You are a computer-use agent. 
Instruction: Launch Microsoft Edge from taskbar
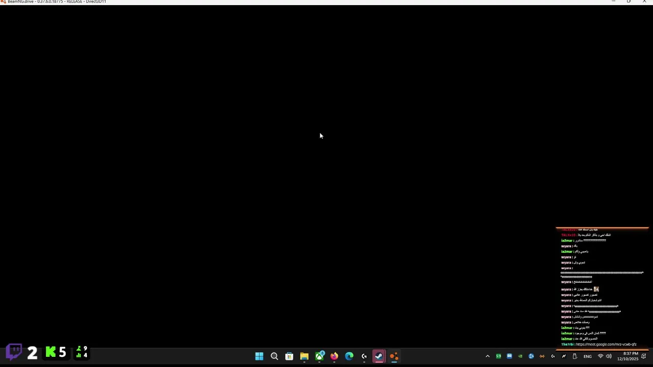(x=349, y=356)
